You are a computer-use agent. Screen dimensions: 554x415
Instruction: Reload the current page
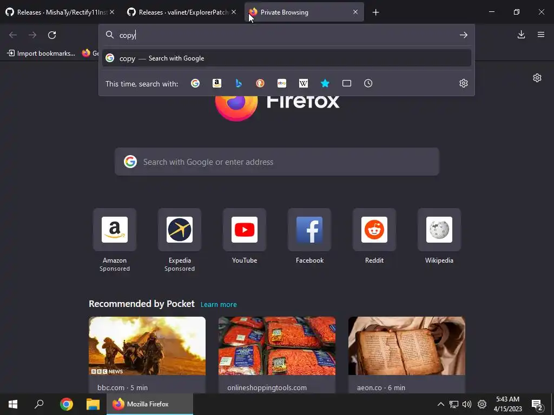(x=52, y=35)
